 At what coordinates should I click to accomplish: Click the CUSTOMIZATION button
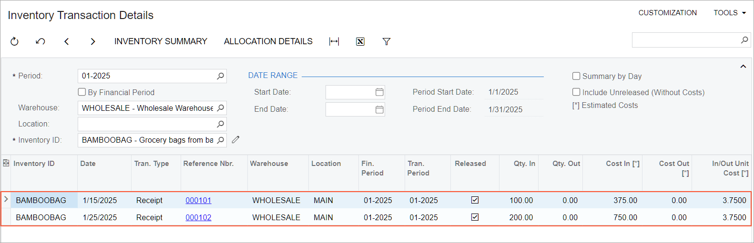tap(667, 13)
